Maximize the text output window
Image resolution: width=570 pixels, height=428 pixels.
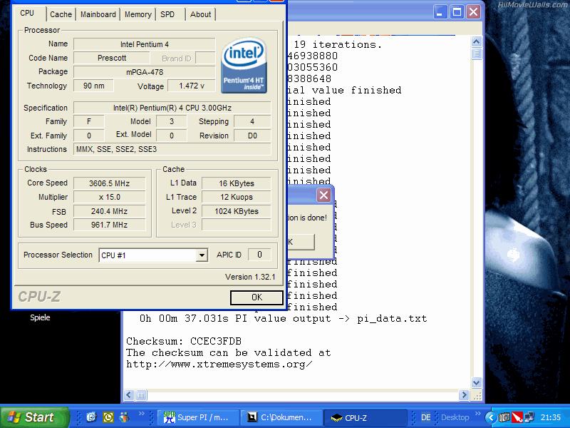457,12
